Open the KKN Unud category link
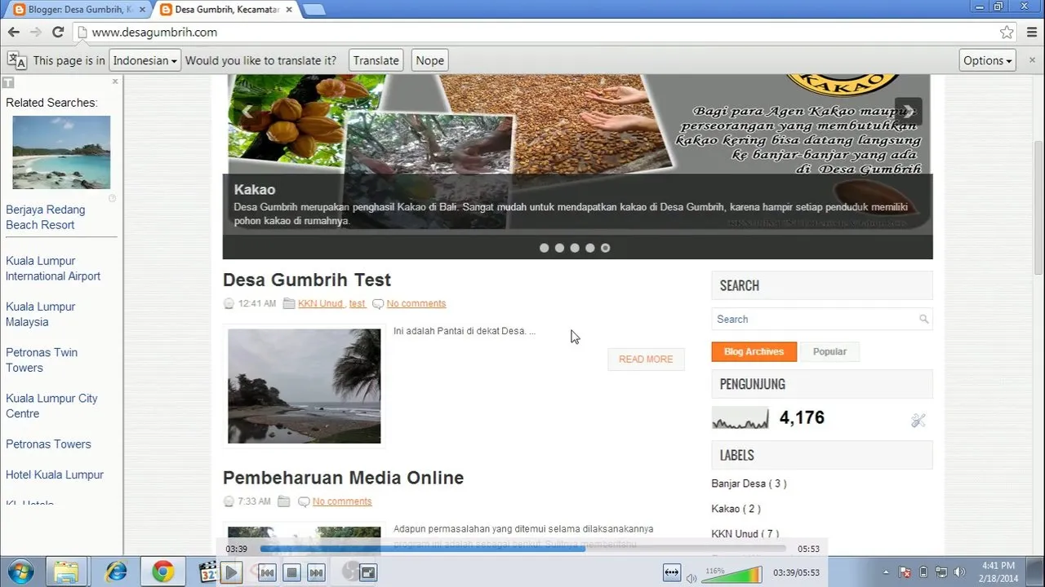1045x587 pixels. (x=320, y=303)
